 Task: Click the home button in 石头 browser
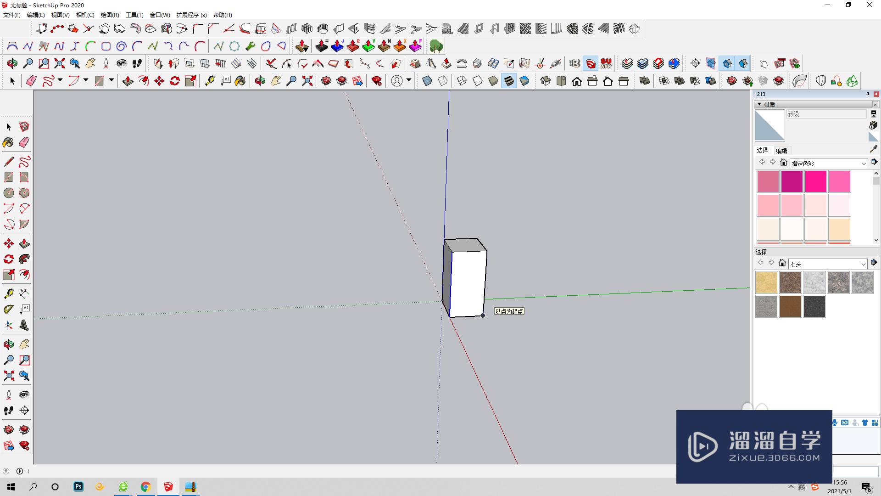[x=782, y=263]
